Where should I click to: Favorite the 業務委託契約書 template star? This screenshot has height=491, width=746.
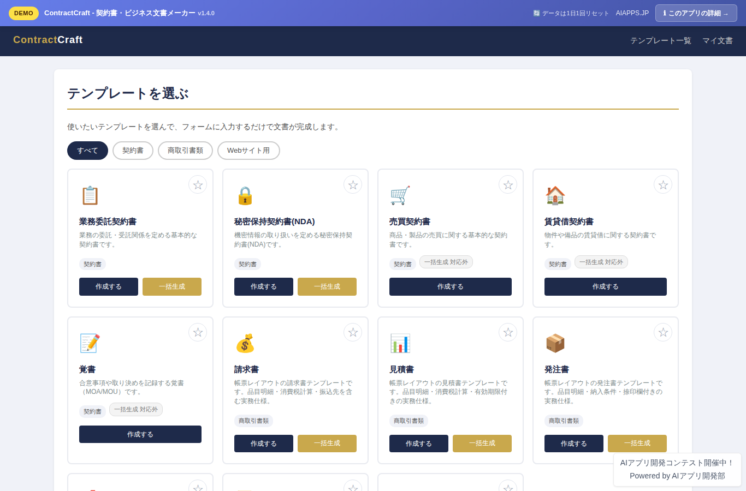(x=198, y=184)
